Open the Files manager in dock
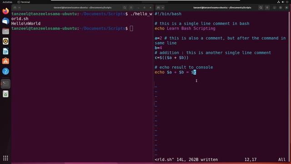Viewport: 291px width, 164px height. click(5, 31)
